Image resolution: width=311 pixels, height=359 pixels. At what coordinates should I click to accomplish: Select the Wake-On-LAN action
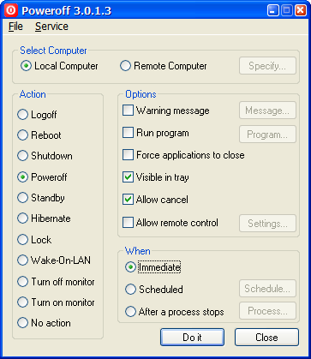coord(54,260)
